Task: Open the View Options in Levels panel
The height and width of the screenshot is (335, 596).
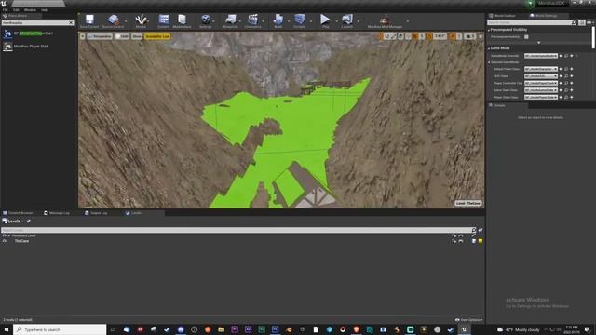Action: coord(469,320)
